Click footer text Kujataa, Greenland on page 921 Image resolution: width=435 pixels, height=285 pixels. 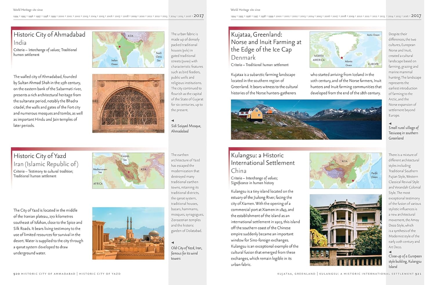[x=296, y=273]
